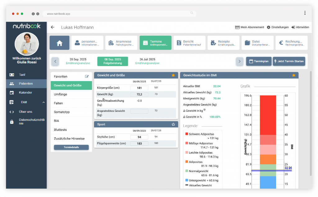
Task: Click the home icon tab
Action: (59, 43)
